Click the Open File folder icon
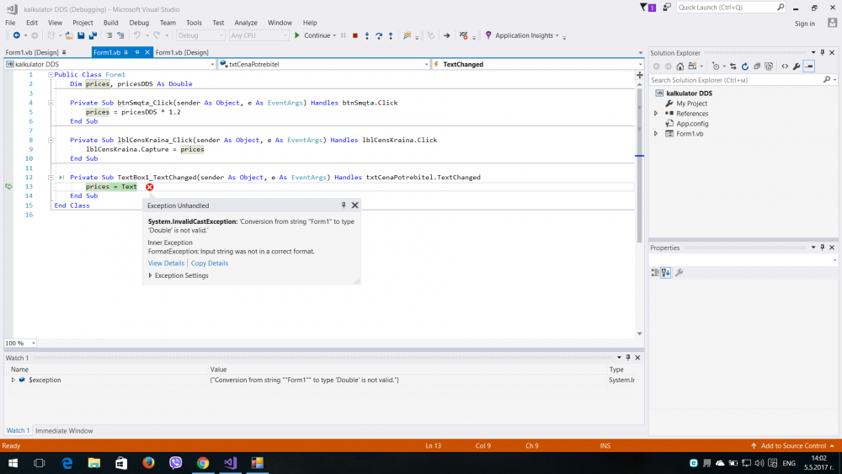The height and width of the screenshot is (474, 842). (69, 35)
